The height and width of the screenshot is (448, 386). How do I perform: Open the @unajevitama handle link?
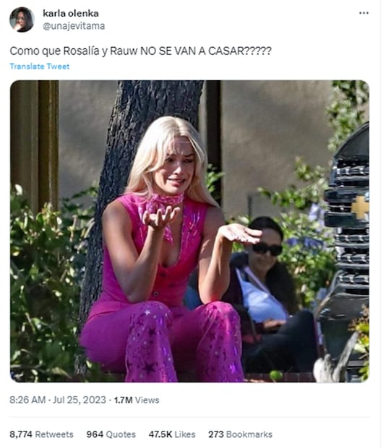point(74,26)
